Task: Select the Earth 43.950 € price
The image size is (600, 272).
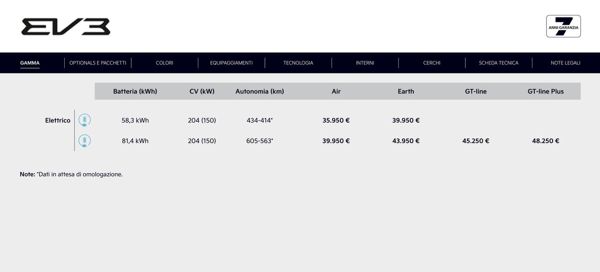Action: click(406, 141)
